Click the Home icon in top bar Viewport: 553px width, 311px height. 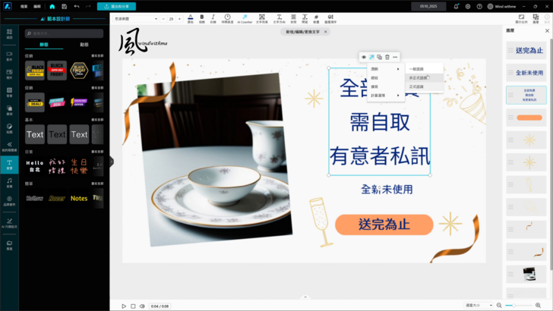pos(52,6)
